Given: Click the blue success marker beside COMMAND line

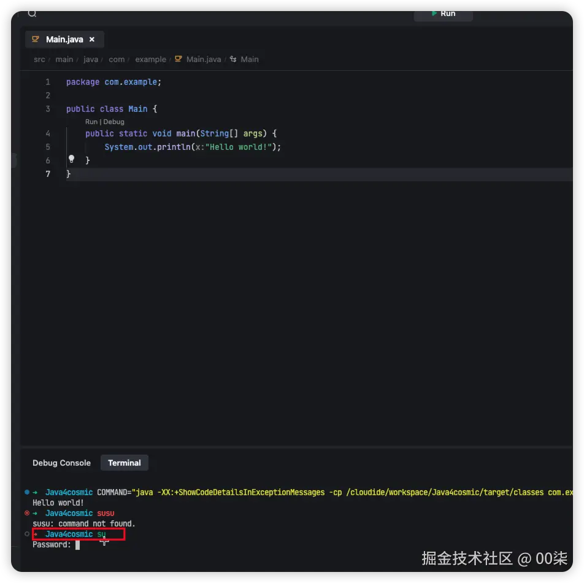Looking at the screenshot, I should (x=27, y=492).
